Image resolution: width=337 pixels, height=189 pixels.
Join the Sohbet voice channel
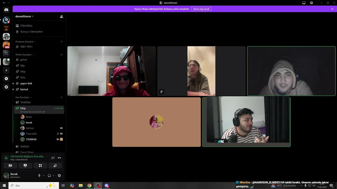pos(39,146)
